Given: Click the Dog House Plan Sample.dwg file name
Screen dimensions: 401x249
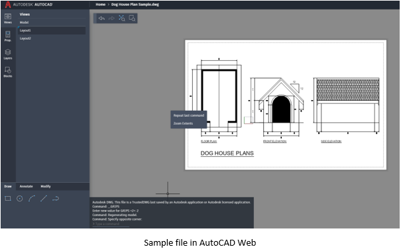Looking at the screenshot, I should pos(135,5).
